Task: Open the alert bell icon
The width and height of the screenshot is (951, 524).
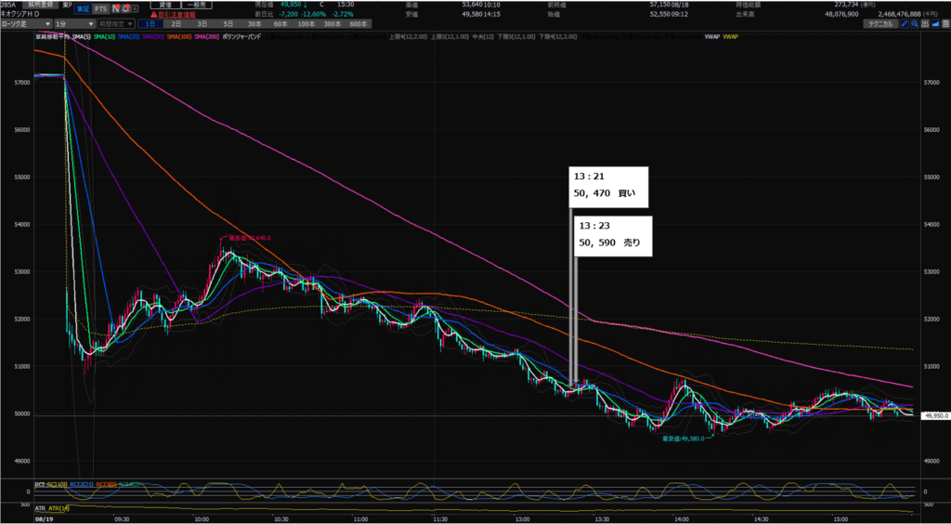Action: tap(125, 9)
